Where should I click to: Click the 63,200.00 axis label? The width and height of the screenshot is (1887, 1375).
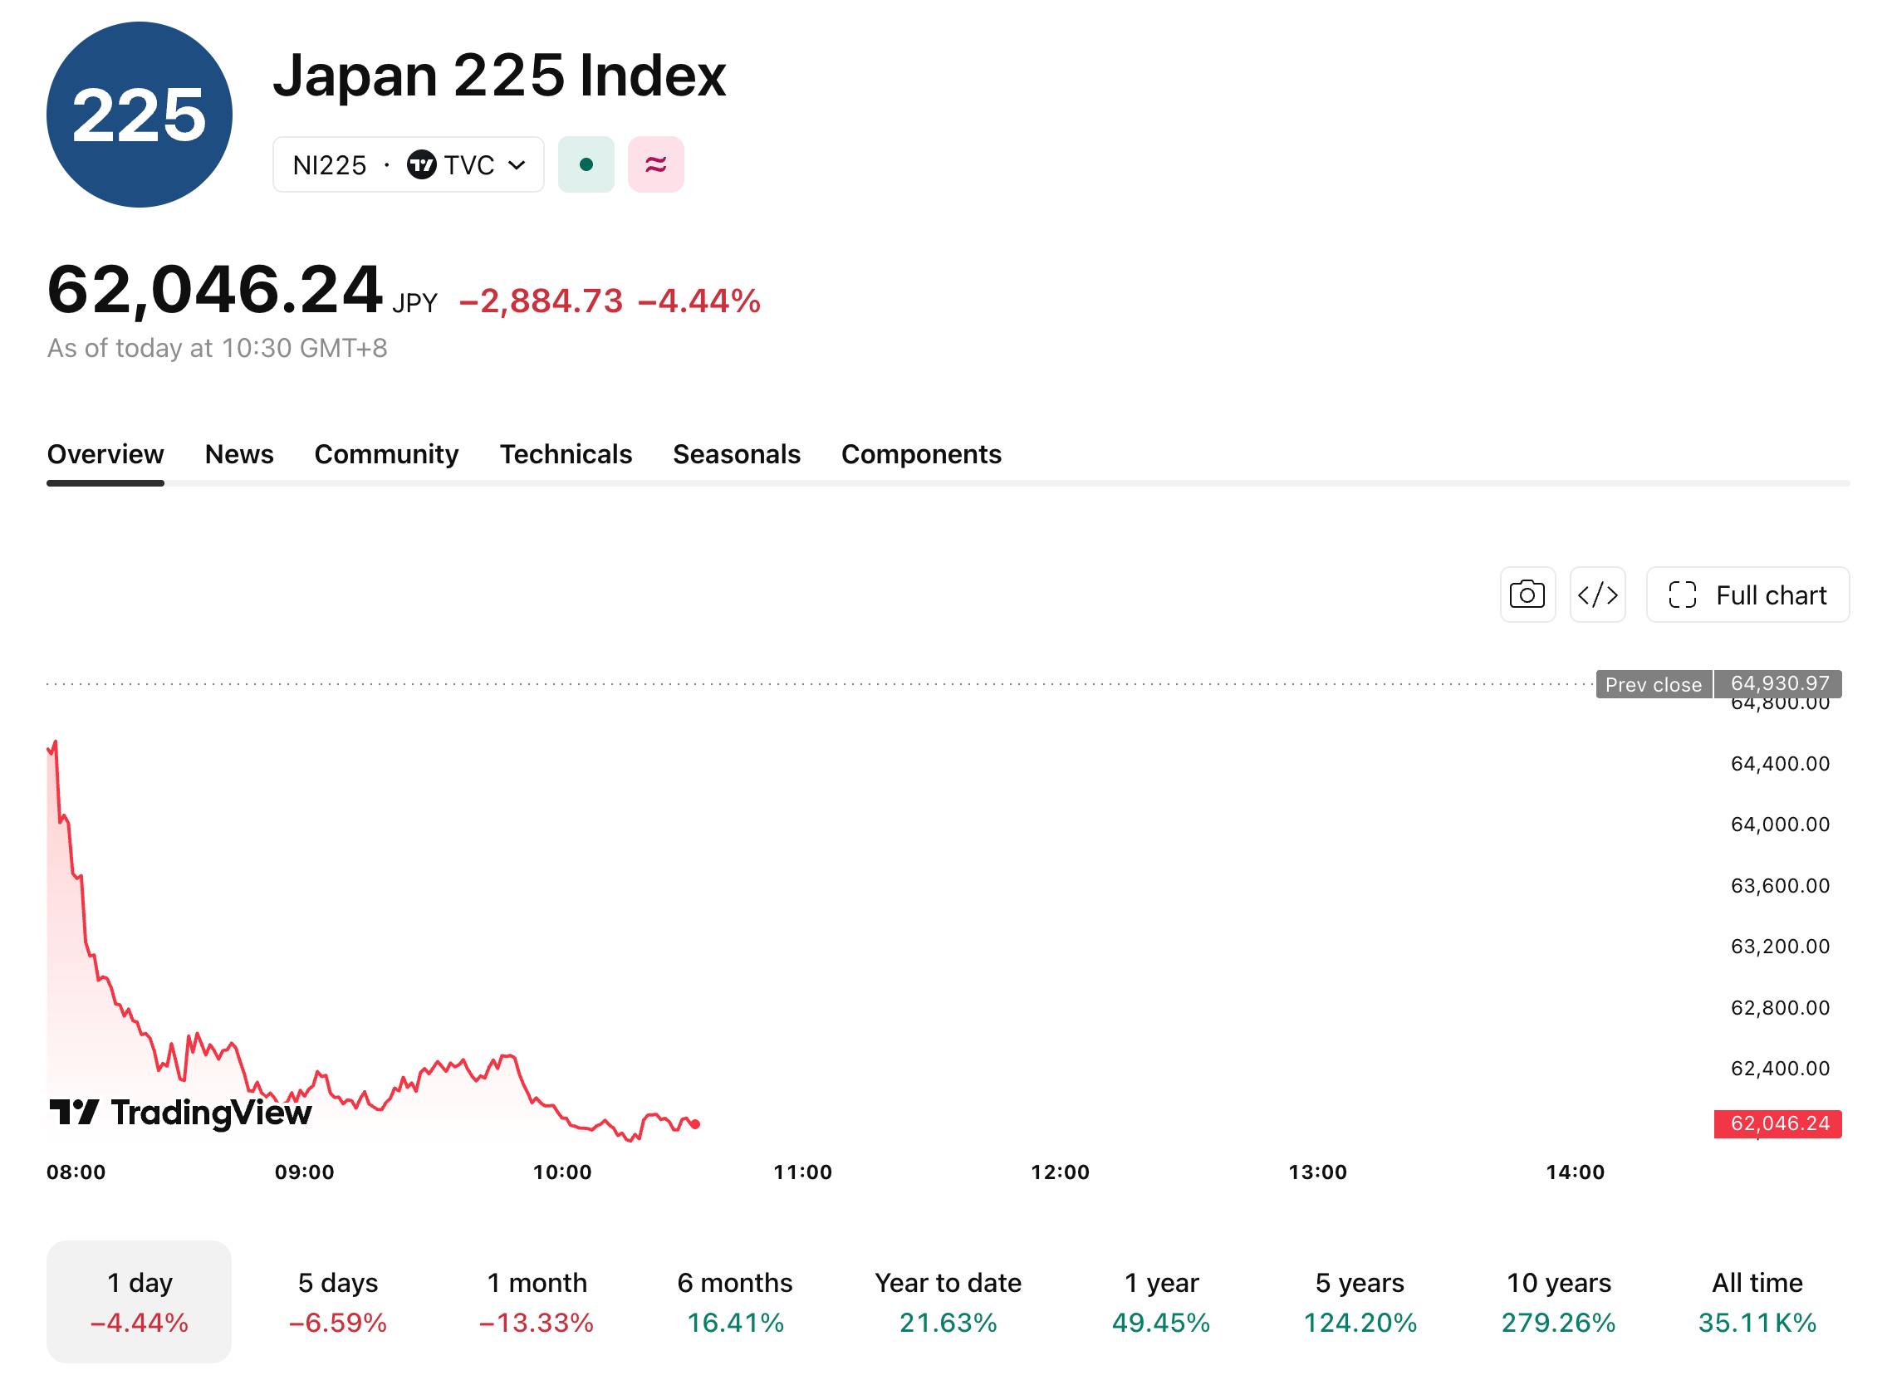coord(1781,947)
